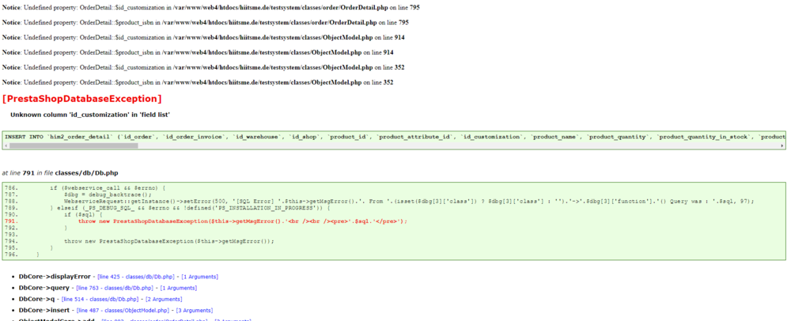This screenshot has height=321, width=791.
Task: Click the $product_isbn notice for ObjectModel.php line 914
Action: pyautogui.click(x=198, y=52)
